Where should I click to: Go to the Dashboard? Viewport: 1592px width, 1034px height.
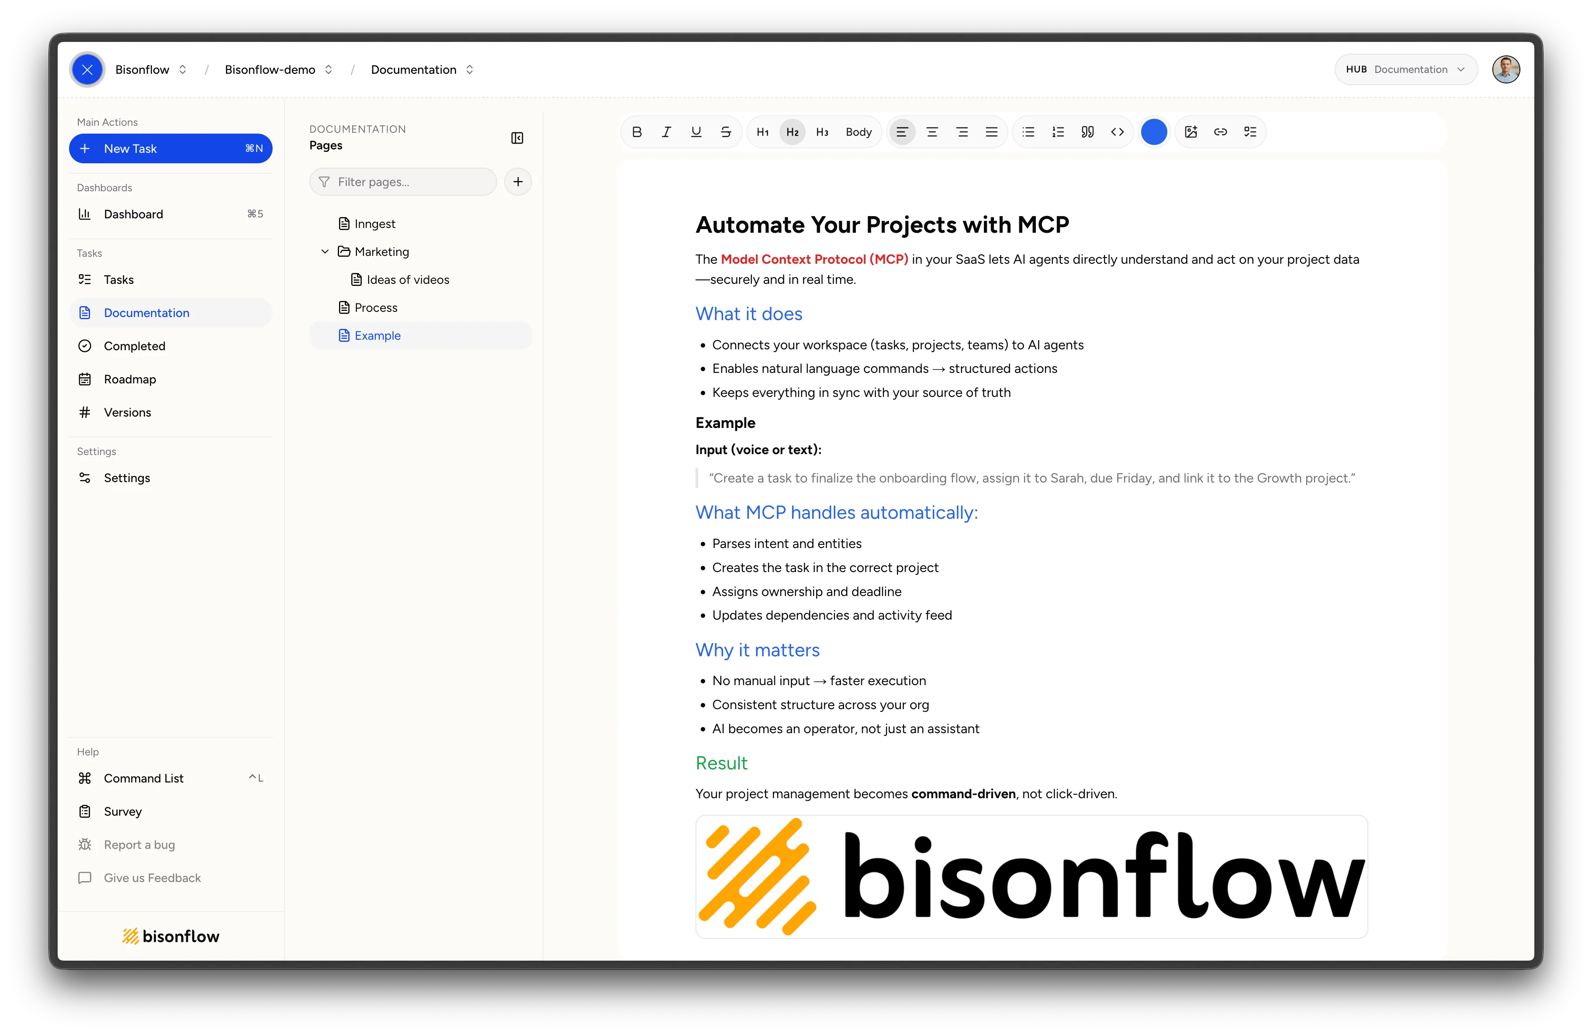(170, 214)
